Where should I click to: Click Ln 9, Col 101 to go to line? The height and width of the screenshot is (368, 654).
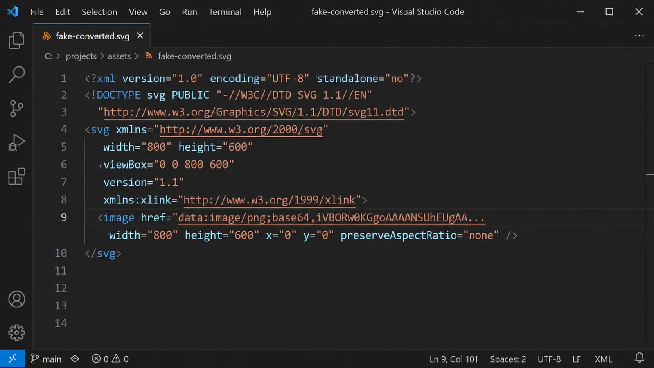point(454,359)
